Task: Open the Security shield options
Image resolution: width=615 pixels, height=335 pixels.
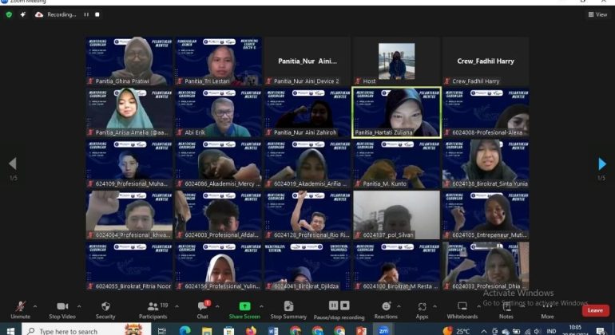Action: 105,310
